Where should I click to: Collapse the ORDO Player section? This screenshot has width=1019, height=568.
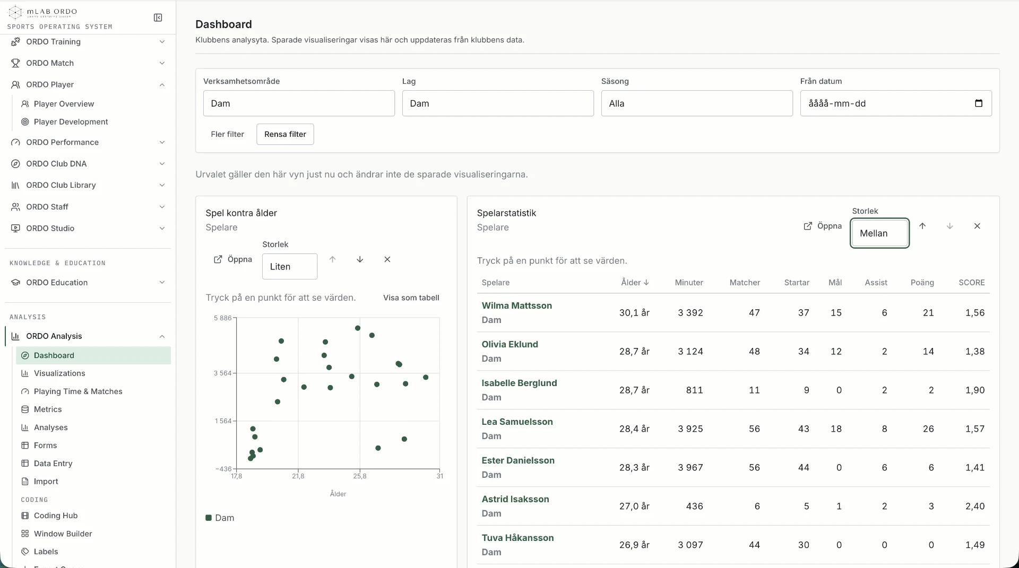tap(162, 85)
